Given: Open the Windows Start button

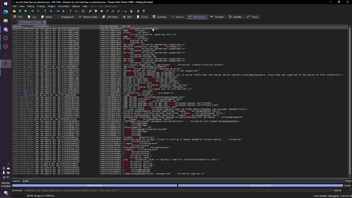Looking at the screenshot, I should click(5, 4).
